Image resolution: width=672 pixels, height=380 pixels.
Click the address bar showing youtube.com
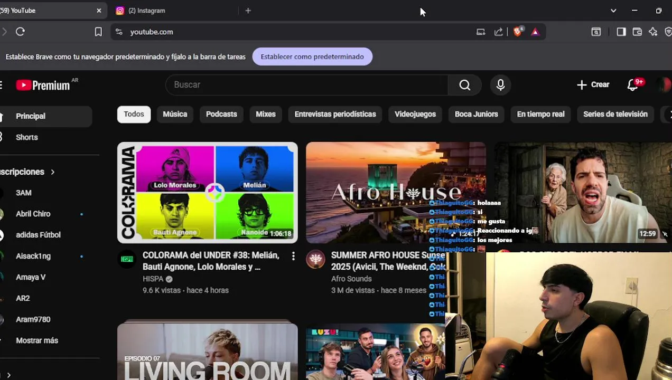coord(296,32)
